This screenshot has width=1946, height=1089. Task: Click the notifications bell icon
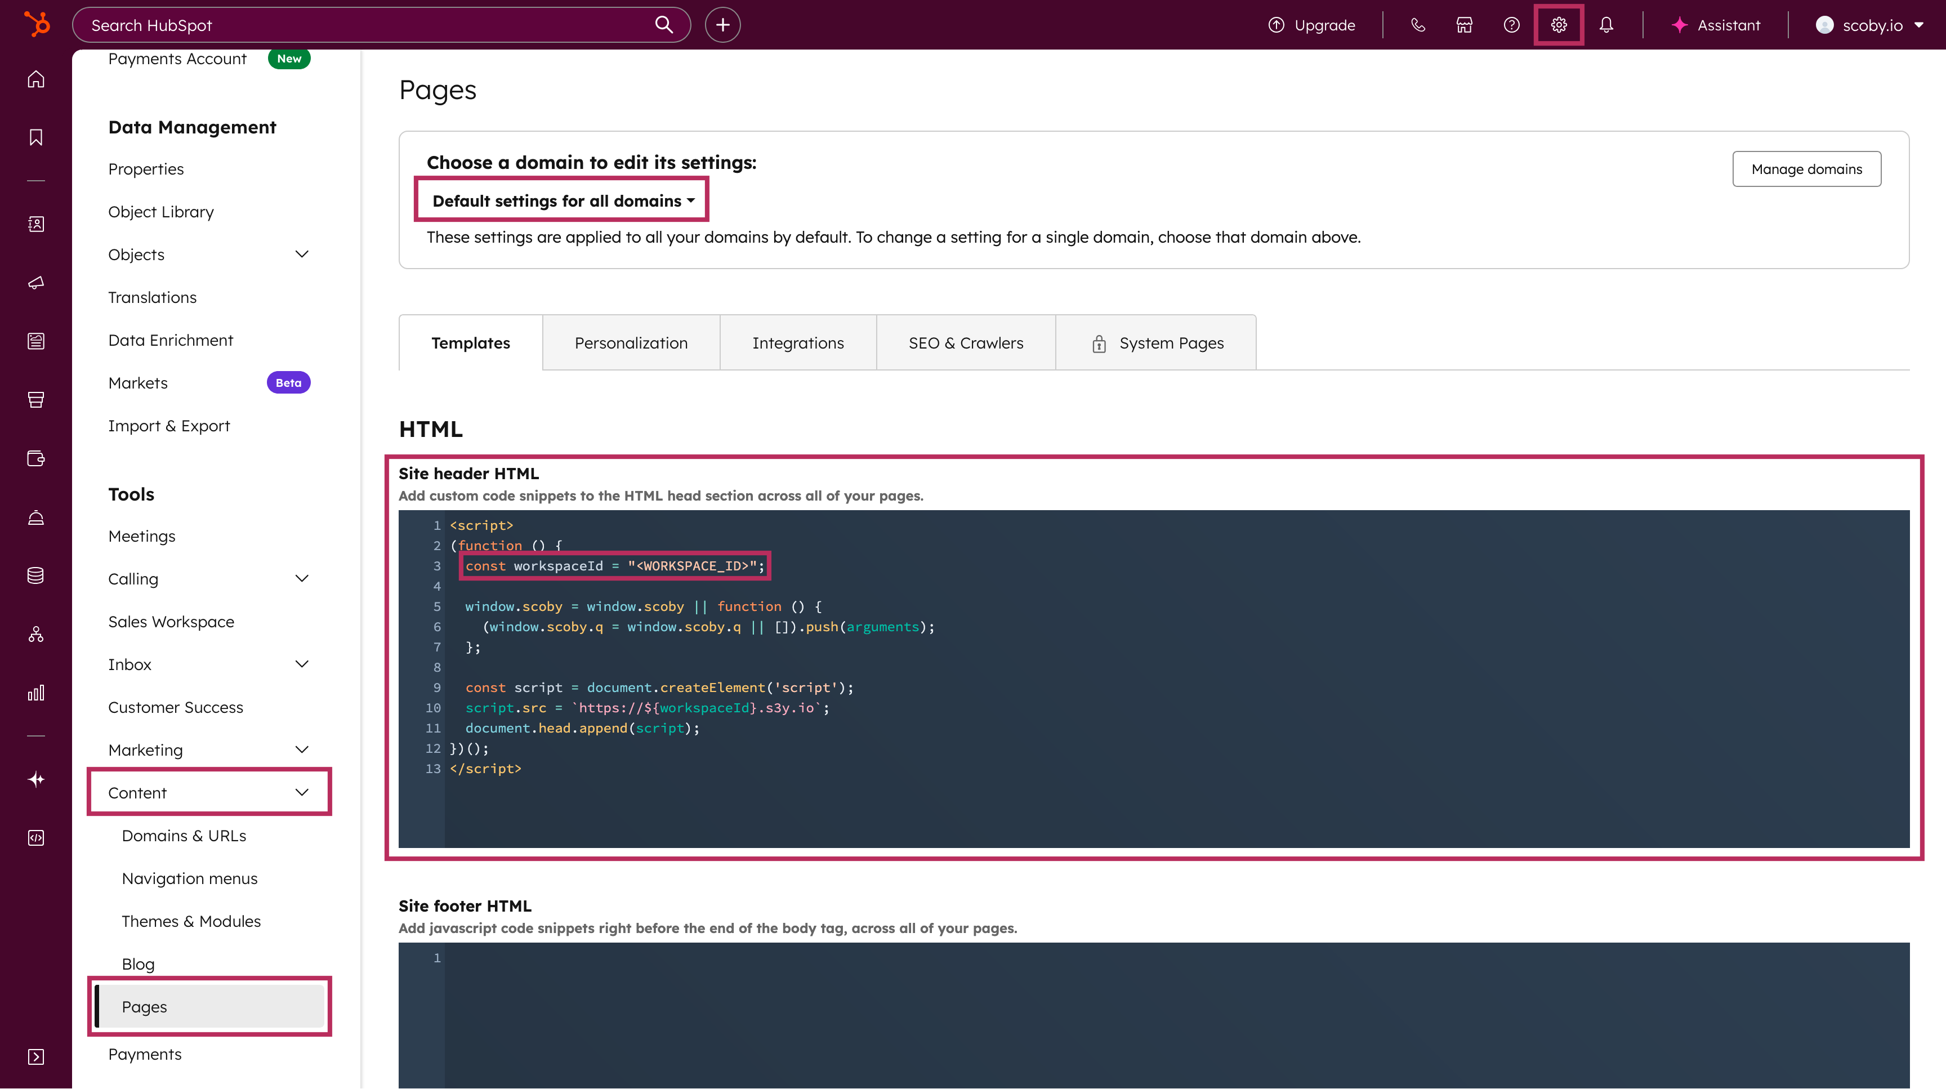click(1606, 25)
